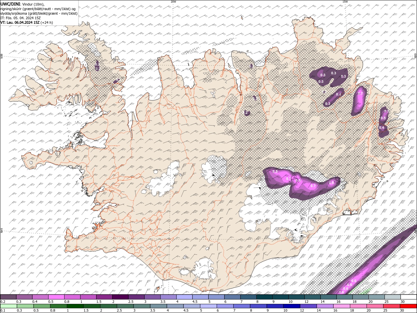Pick the bright red lower swatch after 30
Viewport: 417px width, 313px height.
coord(408,306)
